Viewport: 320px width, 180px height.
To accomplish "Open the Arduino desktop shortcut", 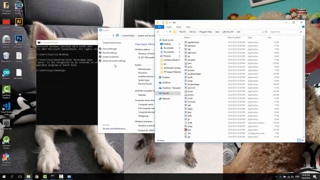I will [6, 74].
